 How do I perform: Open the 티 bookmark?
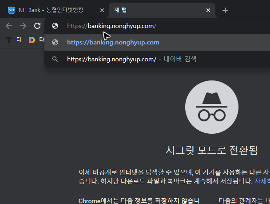pyautogui.click(x=14, y=40)
